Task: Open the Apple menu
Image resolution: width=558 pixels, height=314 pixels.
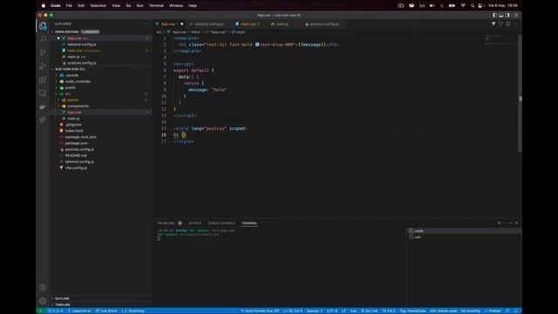Action: click(x=44, y=6)
